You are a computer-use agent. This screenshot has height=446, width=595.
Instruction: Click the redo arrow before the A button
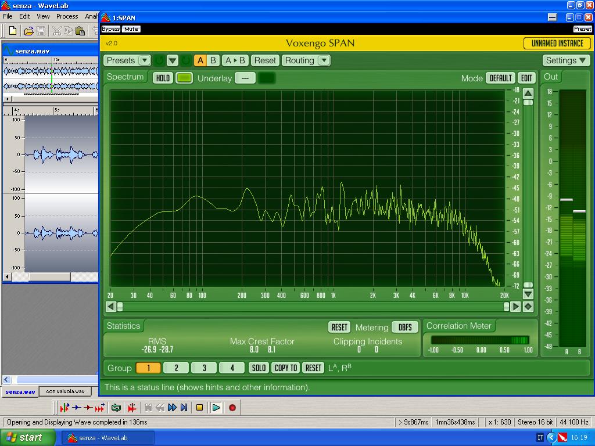click(185, 60)
